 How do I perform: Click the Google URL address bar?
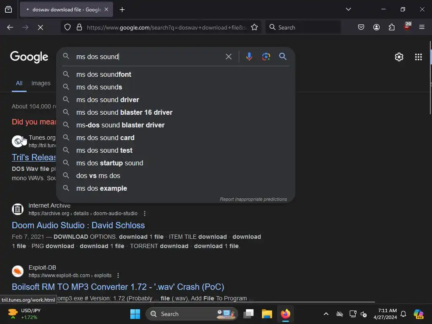tap(167, 27)
